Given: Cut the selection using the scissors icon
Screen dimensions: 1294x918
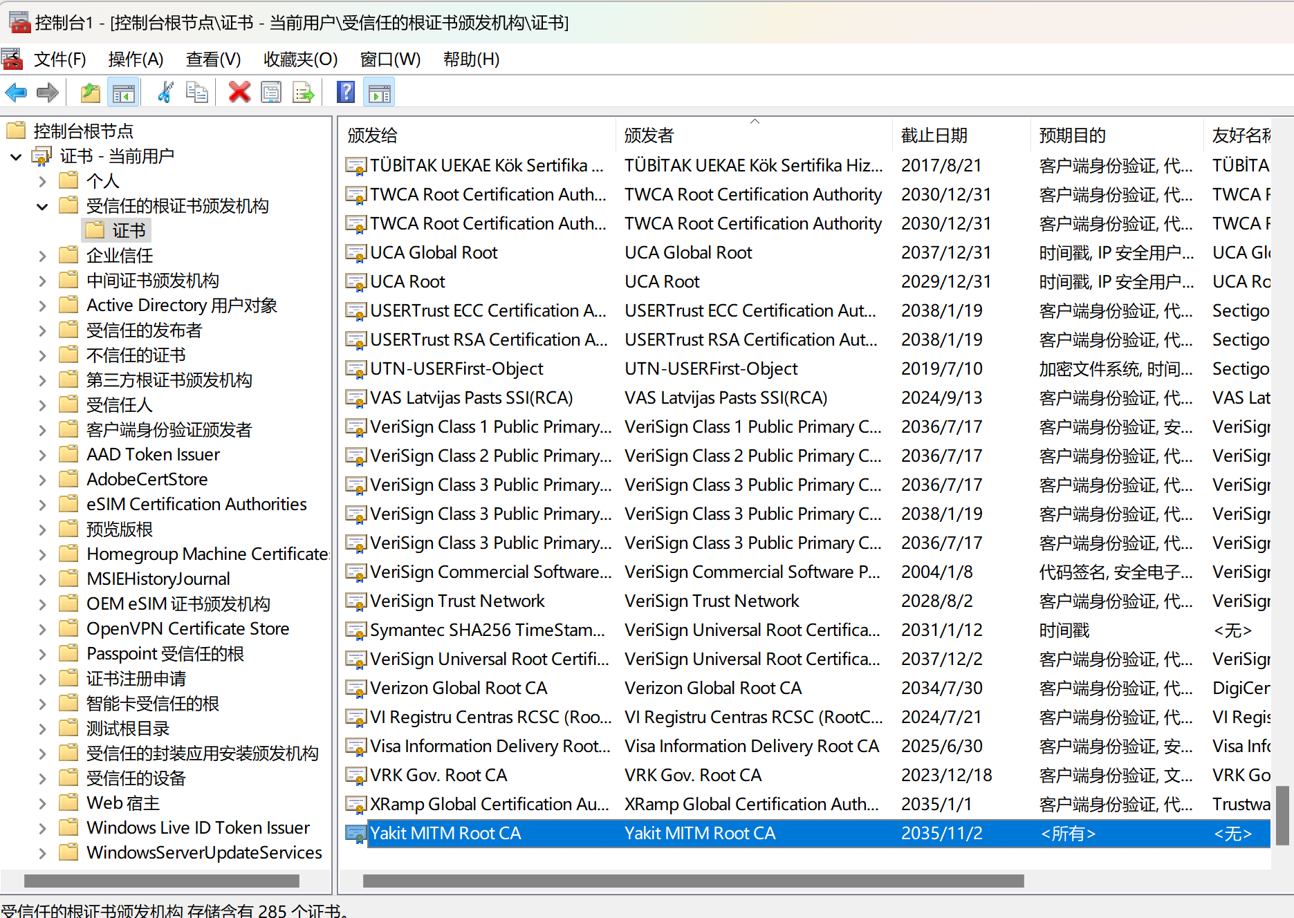Looking at the screenshot, I should (165, 91).
